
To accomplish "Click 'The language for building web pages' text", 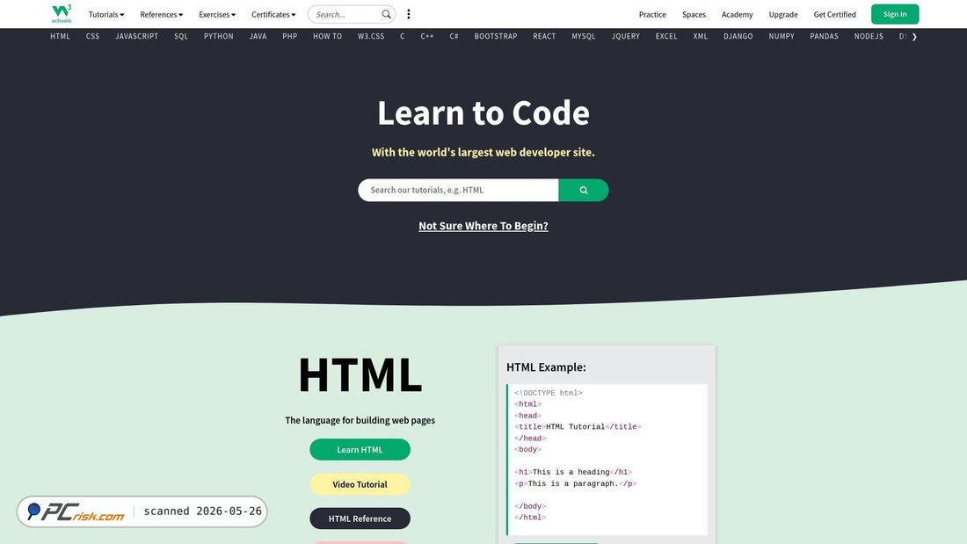I will point(360,420).
